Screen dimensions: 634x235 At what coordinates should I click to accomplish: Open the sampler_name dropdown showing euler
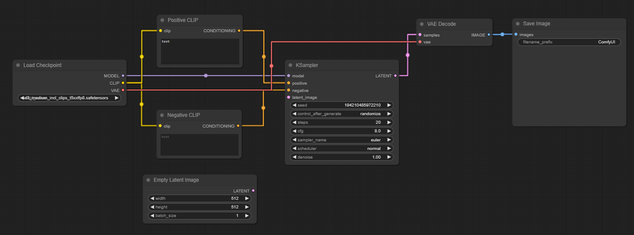pos(342,140)
